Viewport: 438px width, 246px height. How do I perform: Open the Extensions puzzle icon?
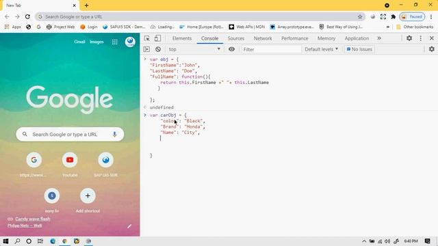click(394, 16)
